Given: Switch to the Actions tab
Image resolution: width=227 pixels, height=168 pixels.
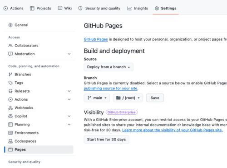Looking at the screenshot, I should coord(14,9).
